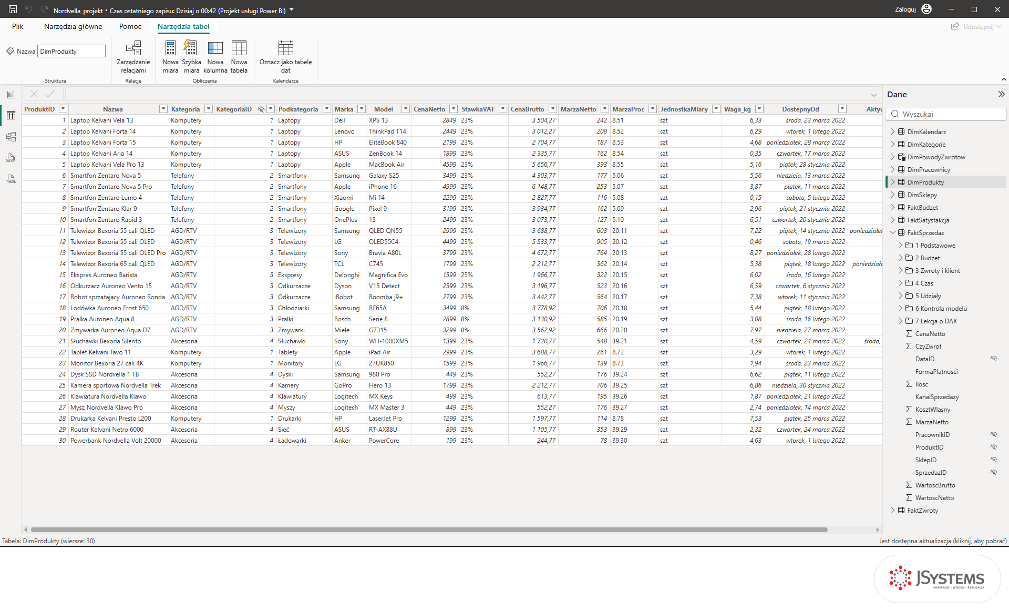Create a Nowa tabela calculated table
The width and height of the screenshot is (1009, 611).
pyautogui.click(x=239, y=57)
